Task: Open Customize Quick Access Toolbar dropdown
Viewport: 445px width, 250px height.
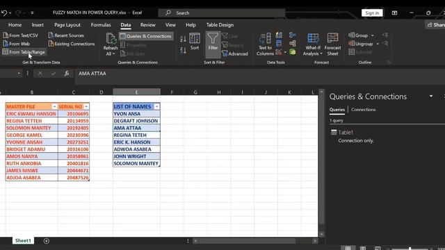Action: [33, 12]
